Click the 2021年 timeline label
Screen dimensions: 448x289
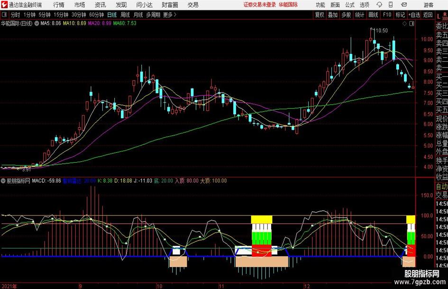(x=9, y=286)
